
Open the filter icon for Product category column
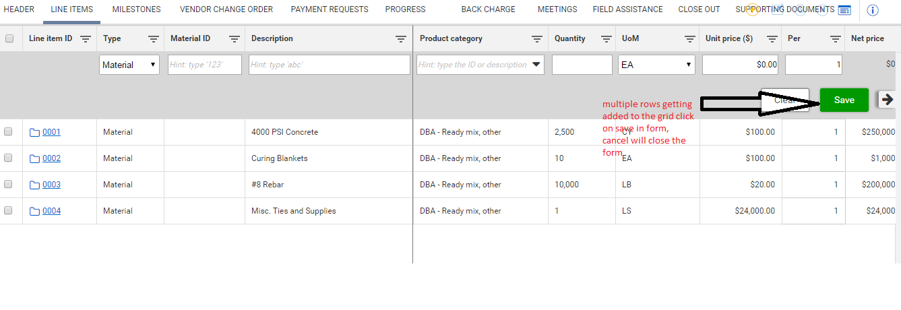point(537,39)
